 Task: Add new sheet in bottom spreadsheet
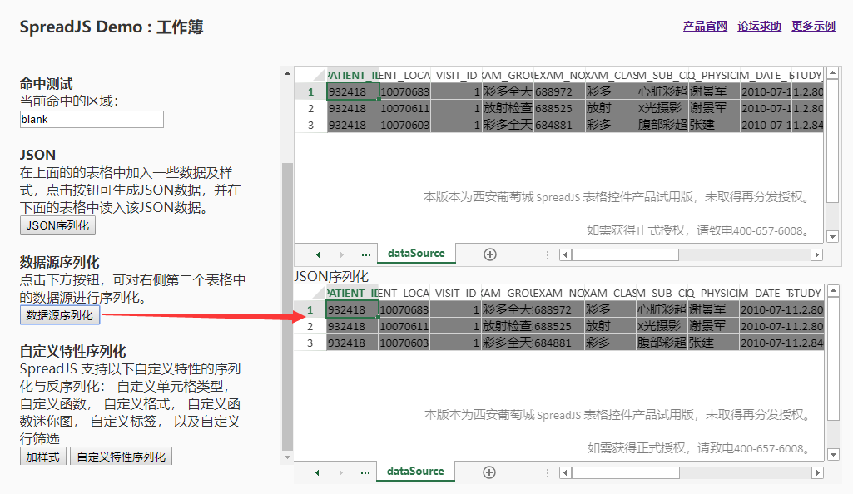point(489,472)
